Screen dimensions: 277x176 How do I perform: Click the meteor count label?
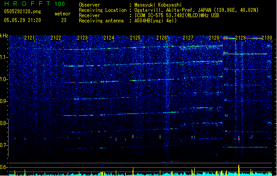63,14
